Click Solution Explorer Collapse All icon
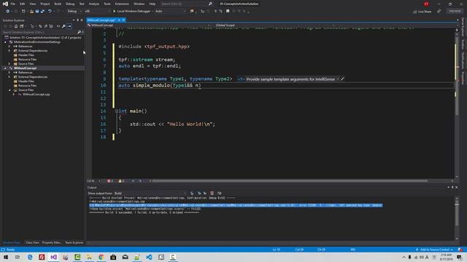 45,26
